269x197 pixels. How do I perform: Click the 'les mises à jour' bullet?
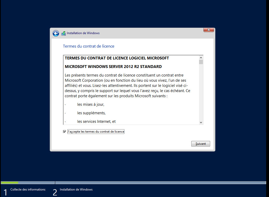coord(91,104)
